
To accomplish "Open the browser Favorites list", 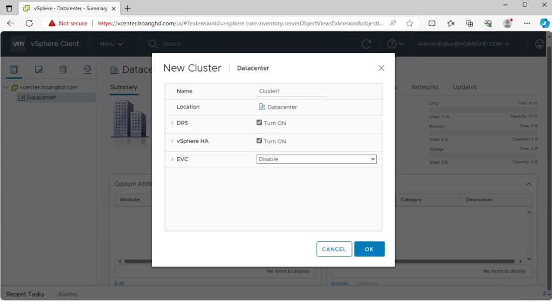I will point(451,23).
